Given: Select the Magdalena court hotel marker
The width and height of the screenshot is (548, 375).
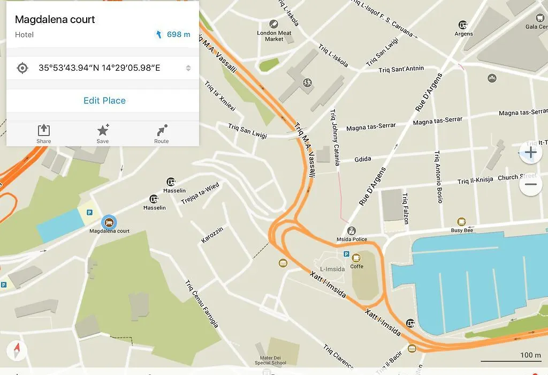Looking at the screenshot, I should point(109,222).
